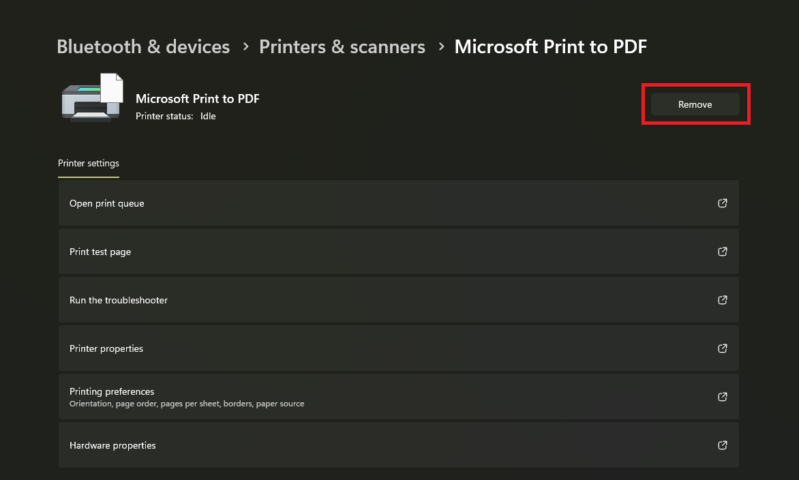The image size is (799, 480).
Task: Select the Printer settings tab
Action: click(89, 164)
